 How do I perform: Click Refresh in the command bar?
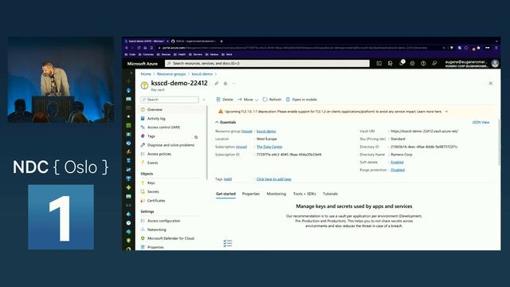coord(272,100)
